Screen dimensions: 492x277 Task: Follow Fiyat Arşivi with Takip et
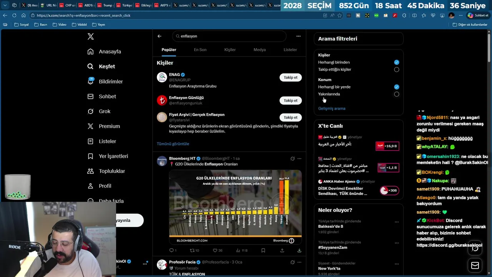tap(291, 117)
